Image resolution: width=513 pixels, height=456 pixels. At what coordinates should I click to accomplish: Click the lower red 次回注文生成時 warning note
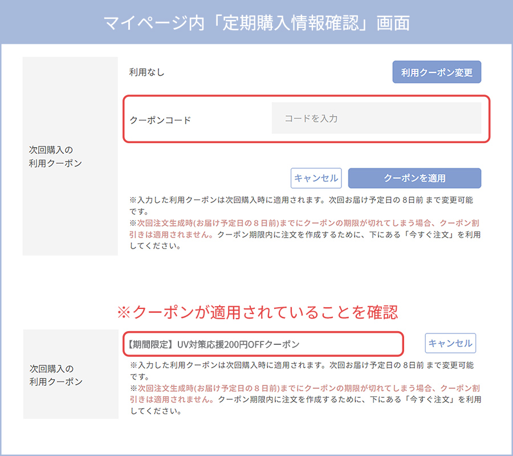[305, 393]
